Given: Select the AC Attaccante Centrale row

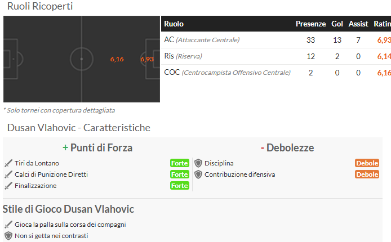Looking at the screenshot, I should pyautogui.click(x=276, y=40).
